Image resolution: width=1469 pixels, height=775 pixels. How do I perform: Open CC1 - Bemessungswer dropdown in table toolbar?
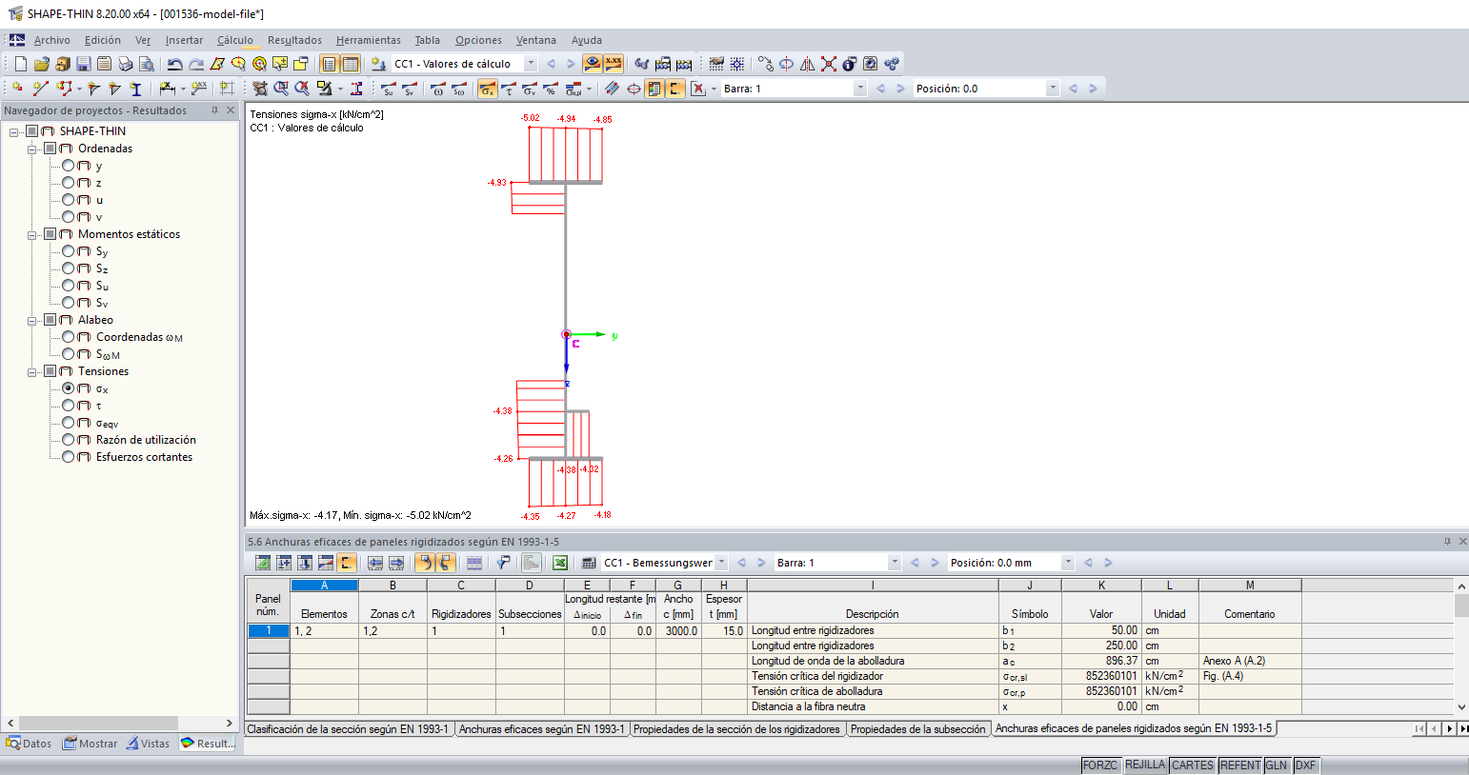coord(721,563)
